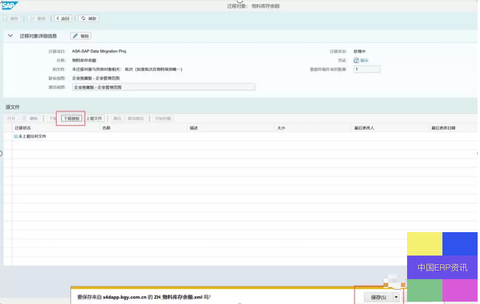
Task: Go back with the 返回 button
Action: click(63, 18)
